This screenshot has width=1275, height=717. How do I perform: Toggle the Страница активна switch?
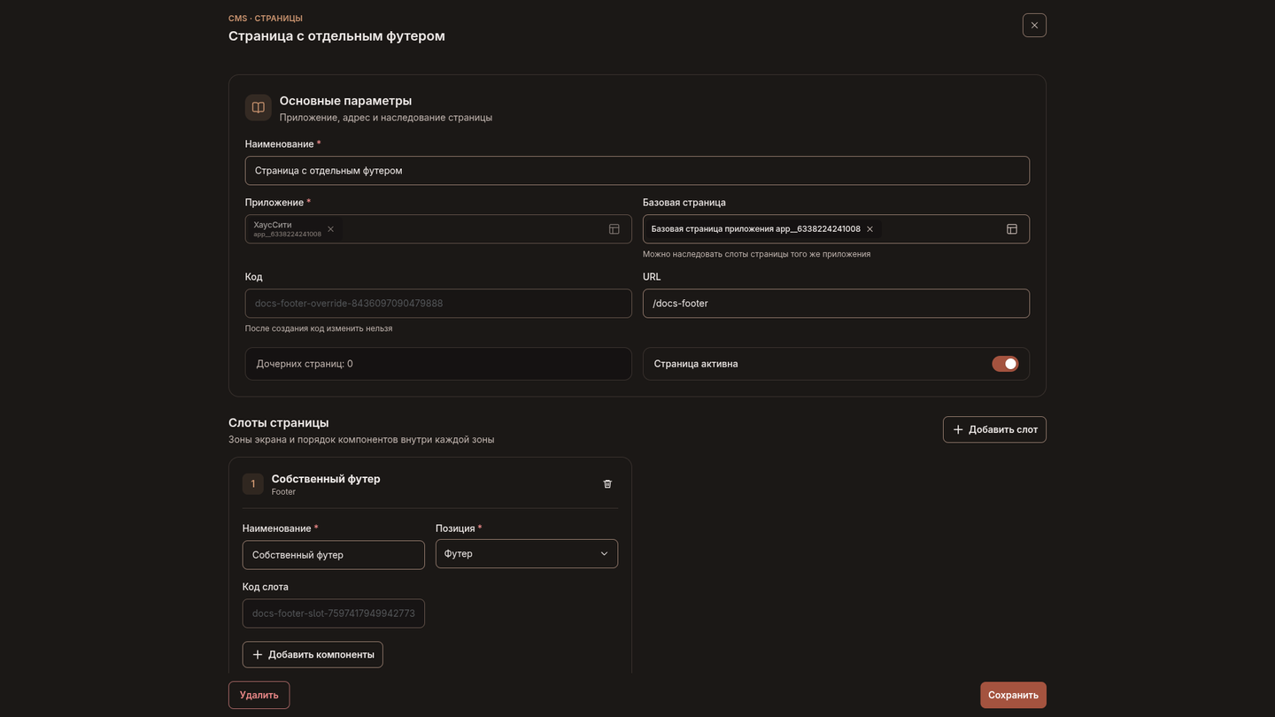coord(1005,364)
